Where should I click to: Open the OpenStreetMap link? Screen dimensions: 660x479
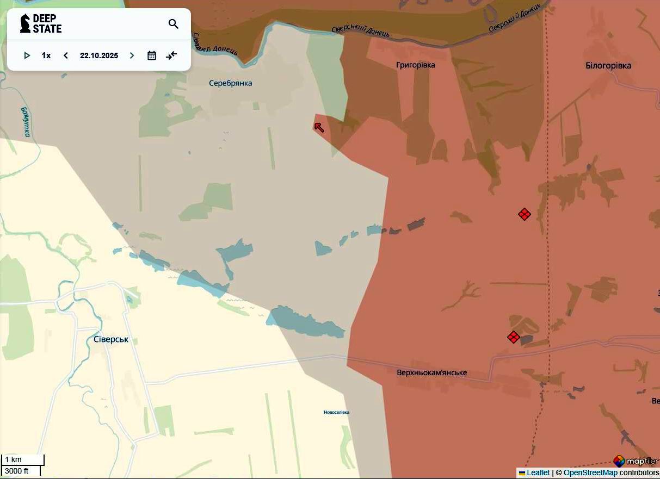590,473
